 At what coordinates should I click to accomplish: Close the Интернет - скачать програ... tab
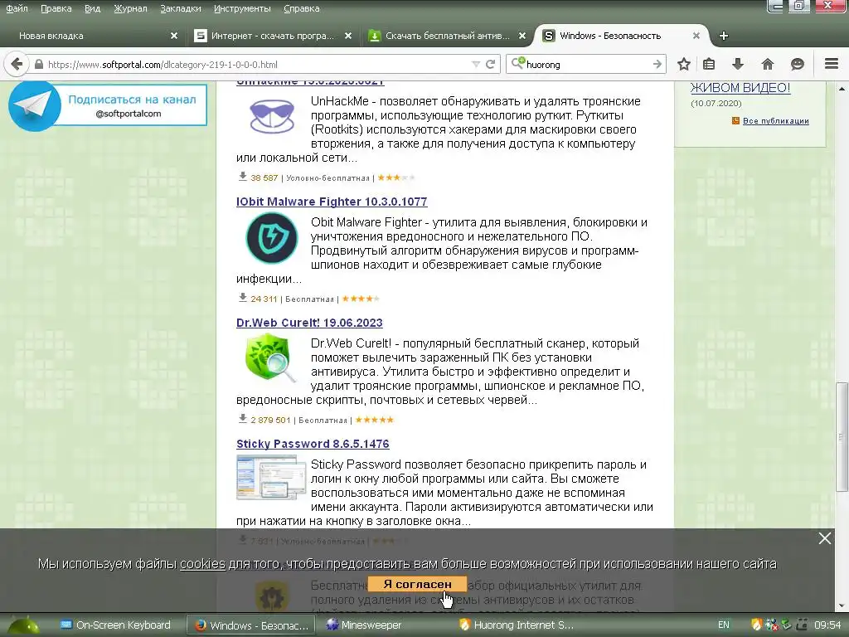coord(348,36)
